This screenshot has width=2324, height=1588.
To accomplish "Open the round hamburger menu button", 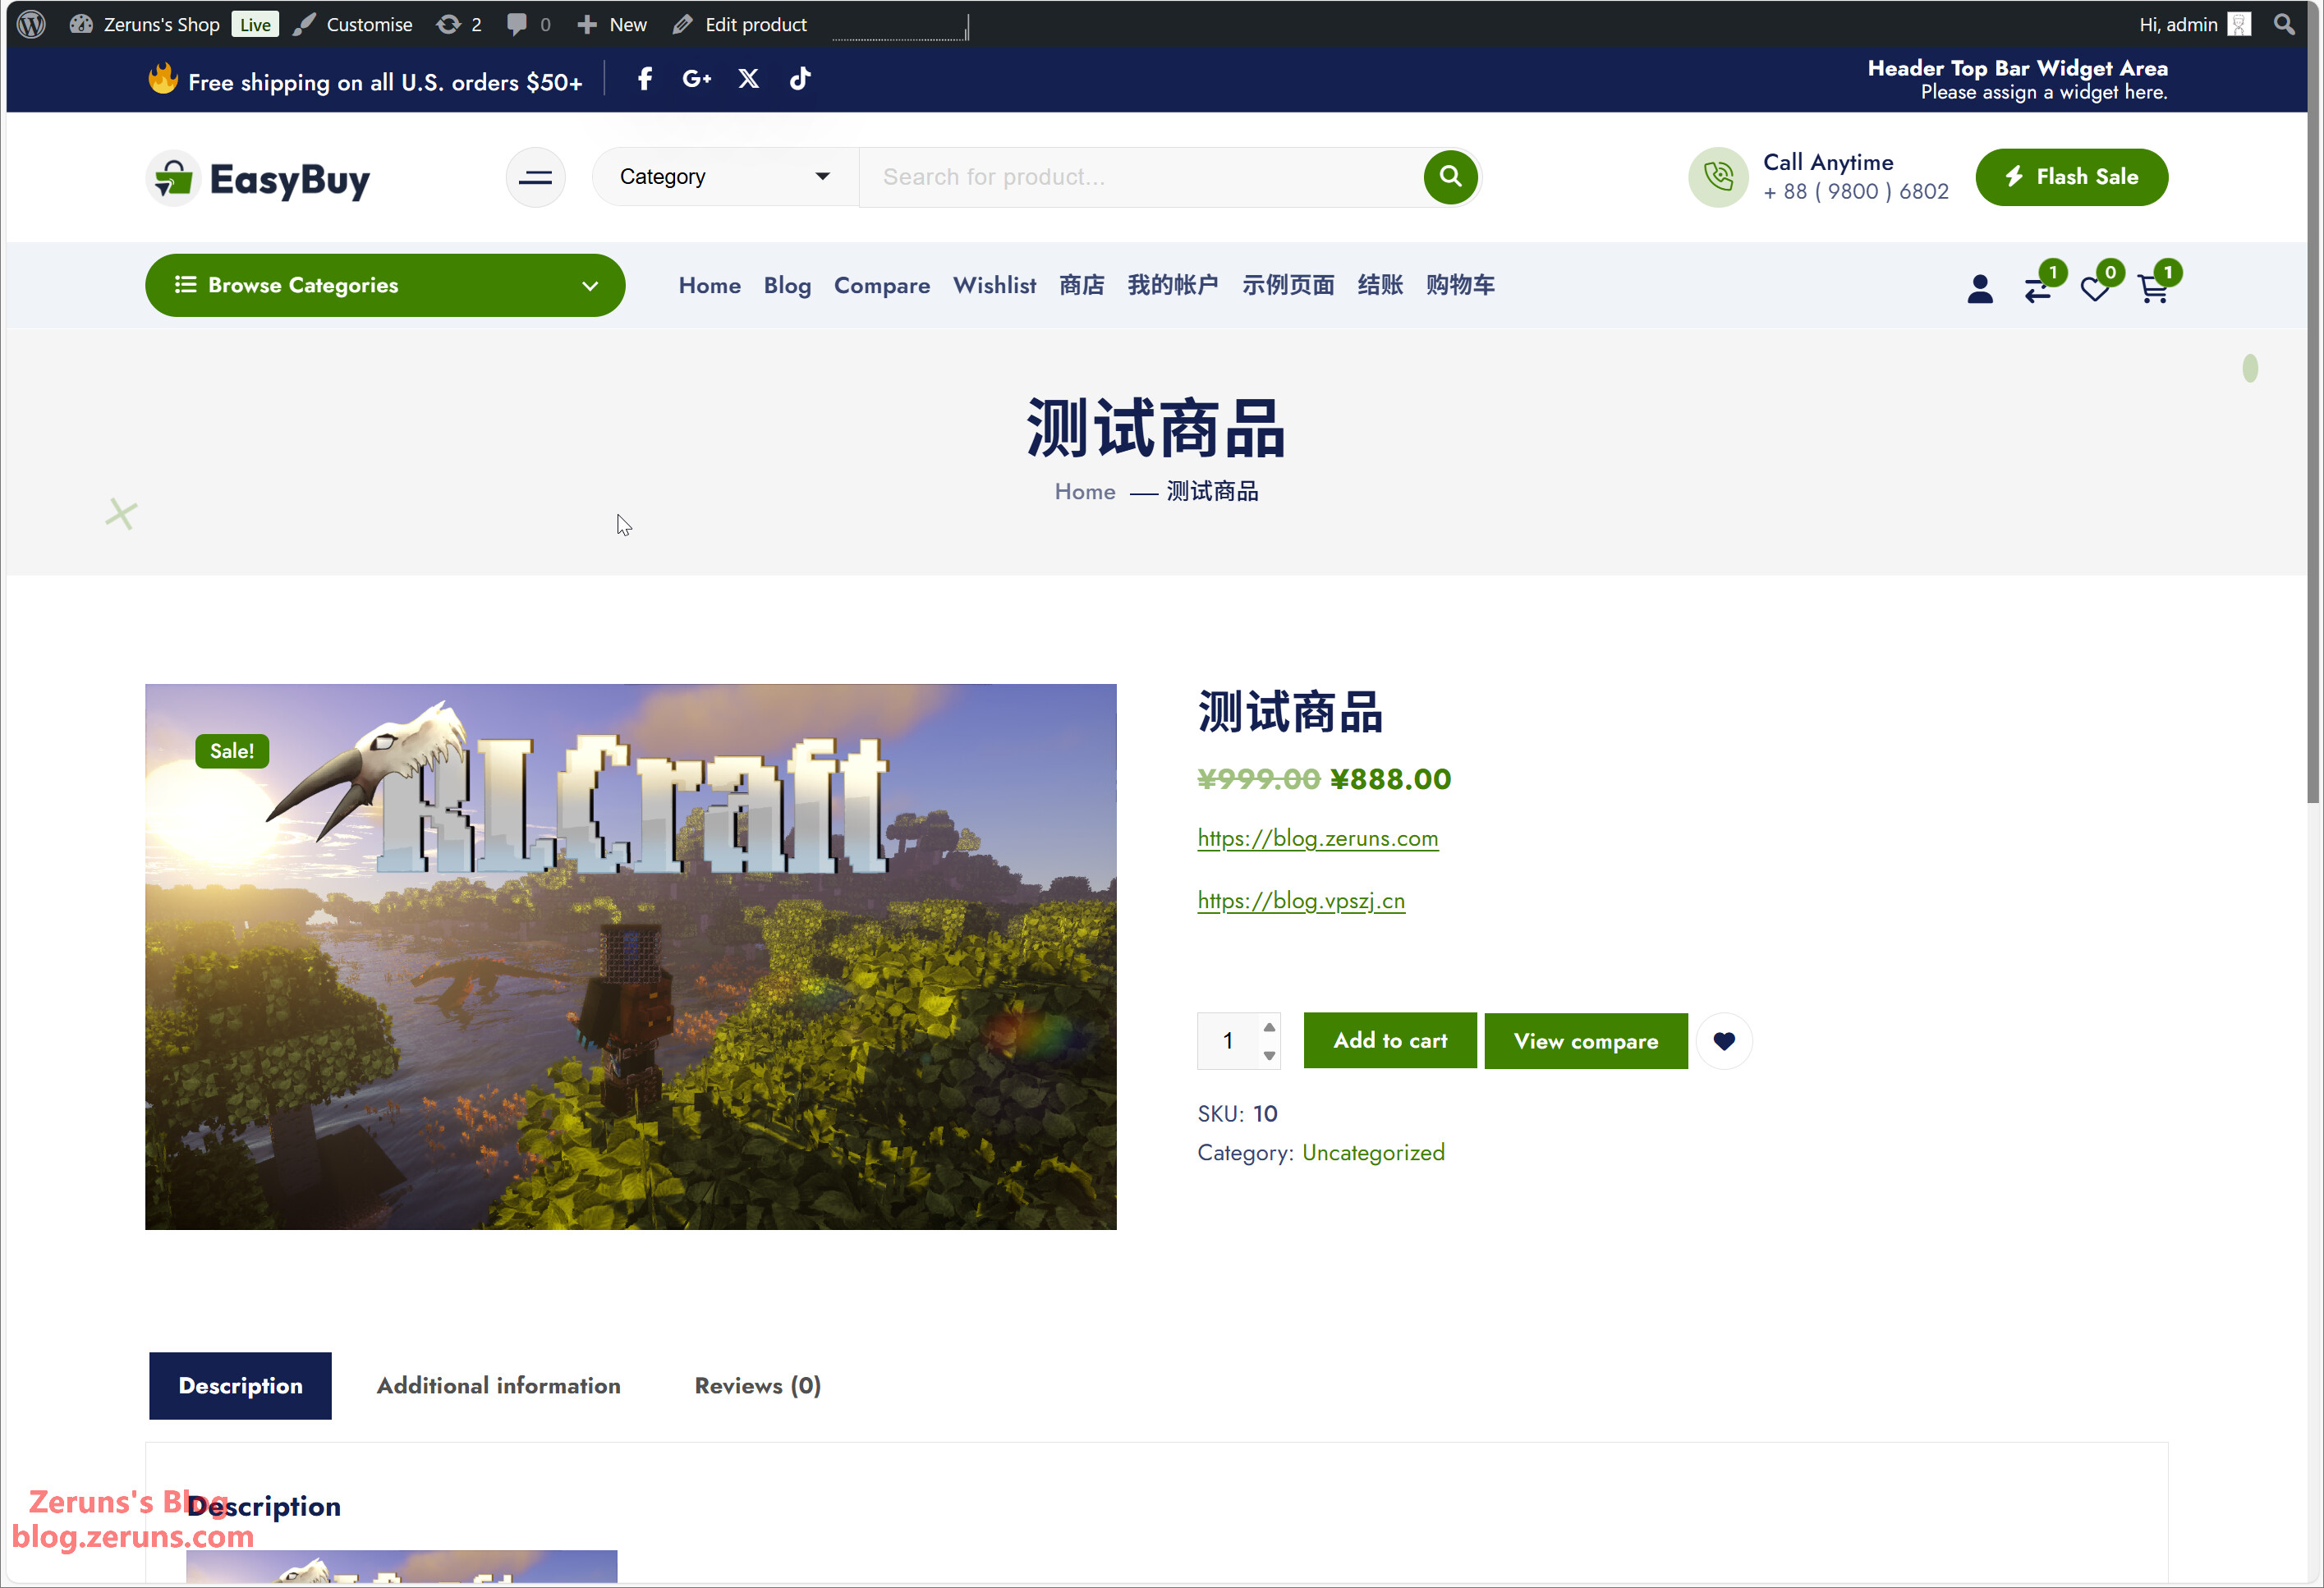I will coord(536,177).
